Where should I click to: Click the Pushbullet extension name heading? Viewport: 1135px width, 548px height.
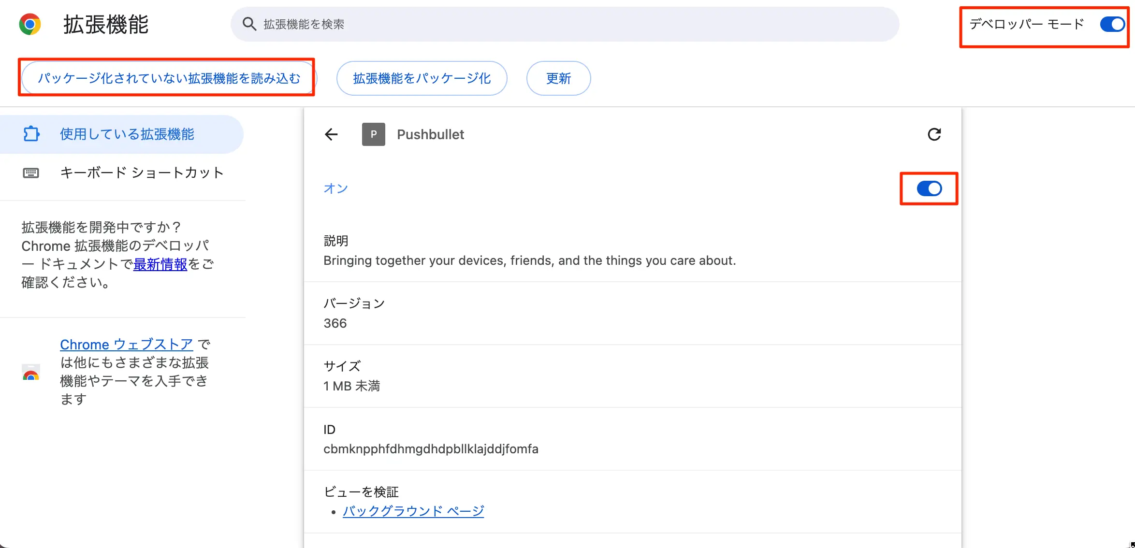430,134
